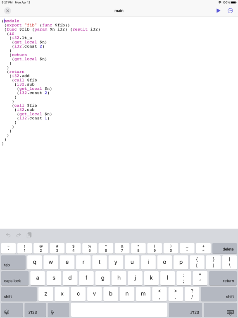Click "i32.const 1" line
The height and width of the screenshot is (318, 238).
[33, 118]
